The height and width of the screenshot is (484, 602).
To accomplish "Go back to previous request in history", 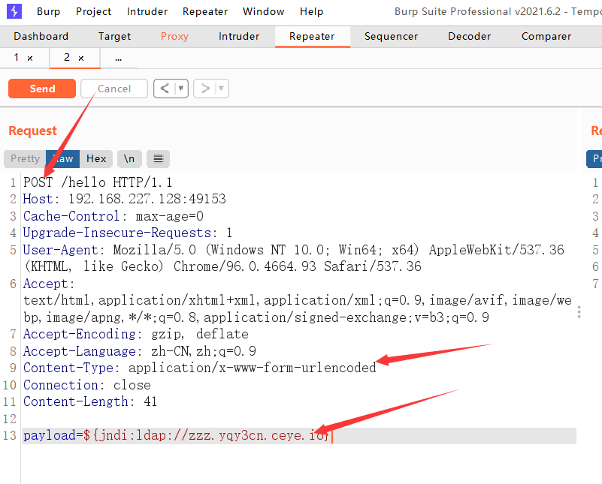I will coord(165,89).
